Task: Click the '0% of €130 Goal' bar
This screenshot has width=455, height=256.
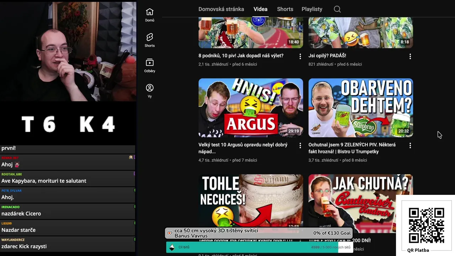Action: [259, 233]
